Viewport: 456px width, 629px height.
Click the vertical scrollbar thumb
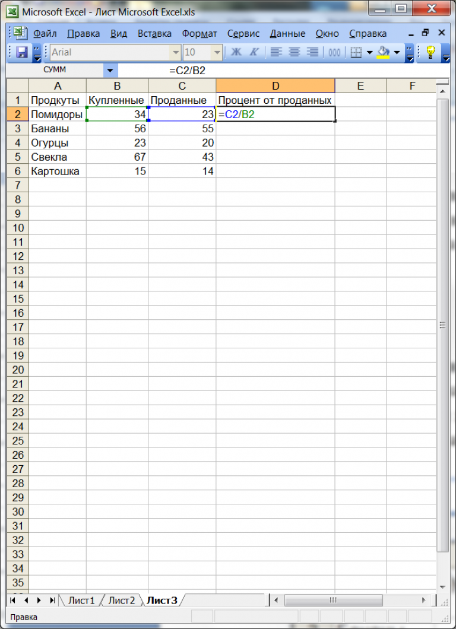coord(443,325)
